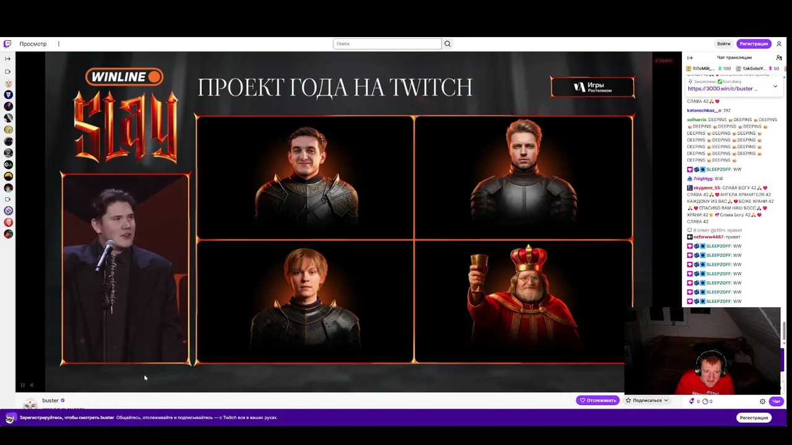Click the buster channel name

coord(50,400)
